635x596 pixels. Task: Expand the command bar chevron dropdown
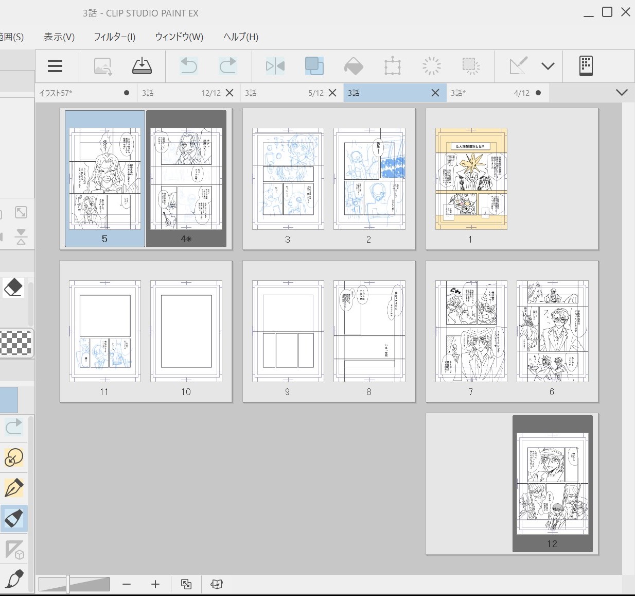548,66
